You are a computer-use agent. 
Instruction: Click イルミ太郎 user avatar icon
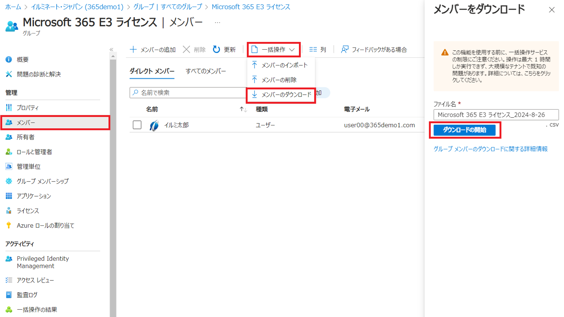[x=154, y=125]
